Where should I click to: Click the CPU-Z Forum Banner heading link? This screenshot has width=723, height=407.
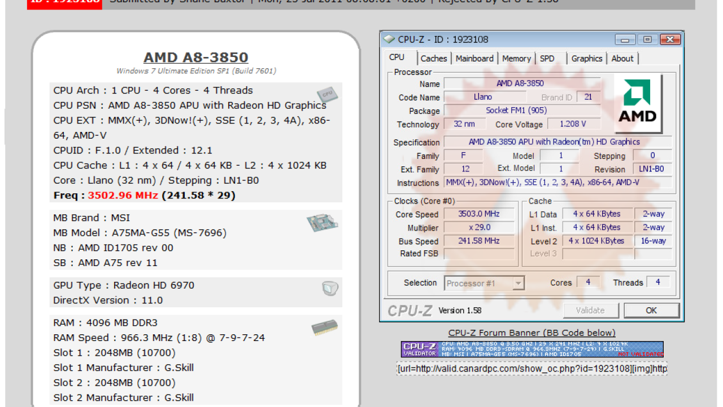click(x=532, y=333)
